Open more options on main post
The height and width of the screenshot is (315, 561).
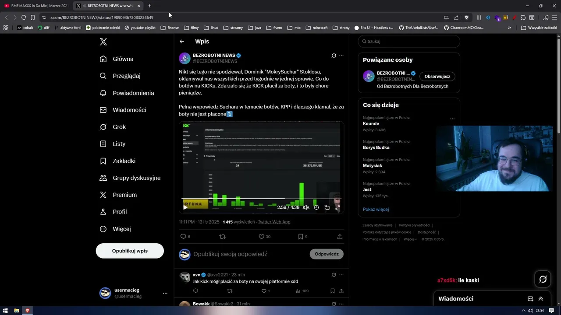pyautogui.click(x=341, y=56)
